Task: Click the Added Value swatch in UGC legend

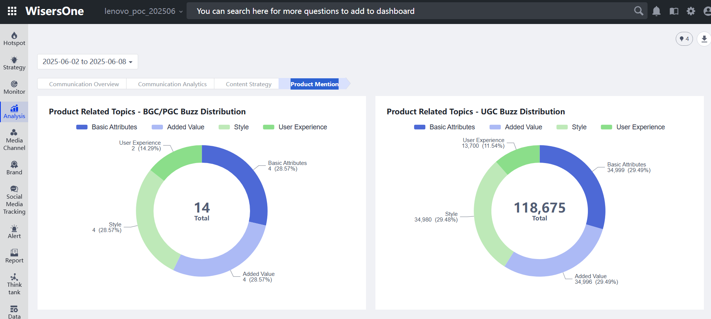Action: (495, 127)
